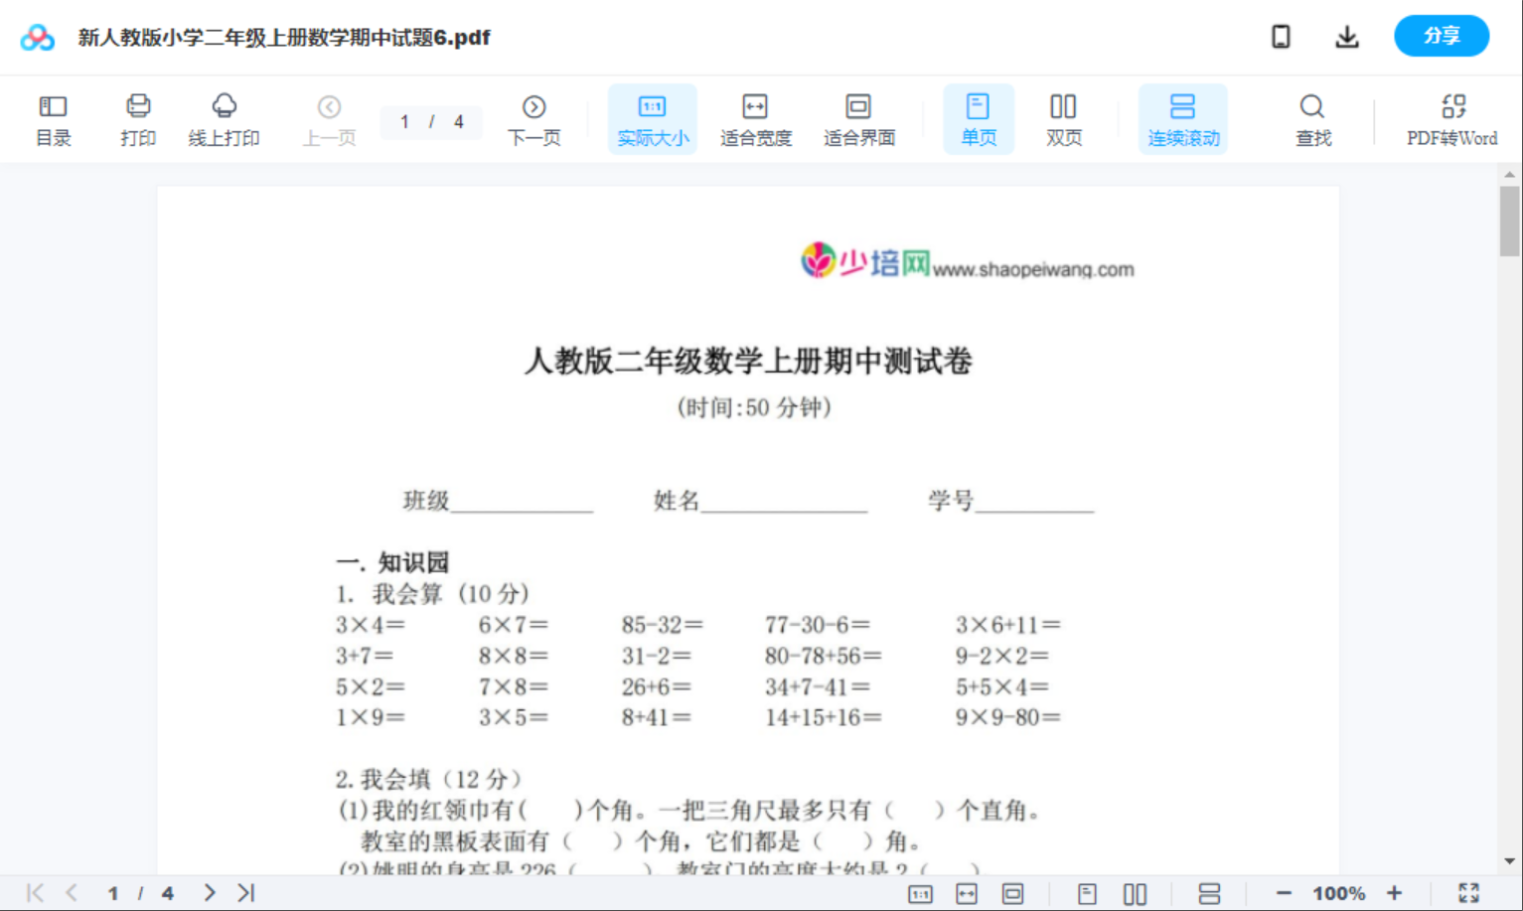Click the zoom-out minus control

pos(1283,892)
